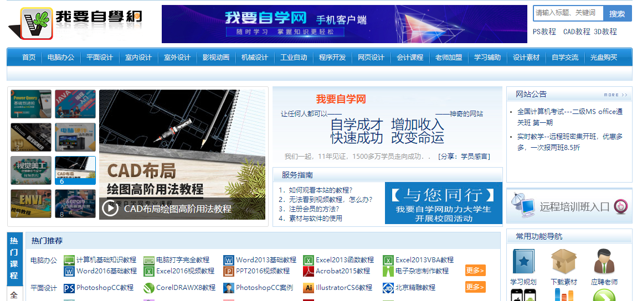This screenshot has height=301, width=637.
Task: Click 更多 button in 电脑办公 row
Action: 475,271
